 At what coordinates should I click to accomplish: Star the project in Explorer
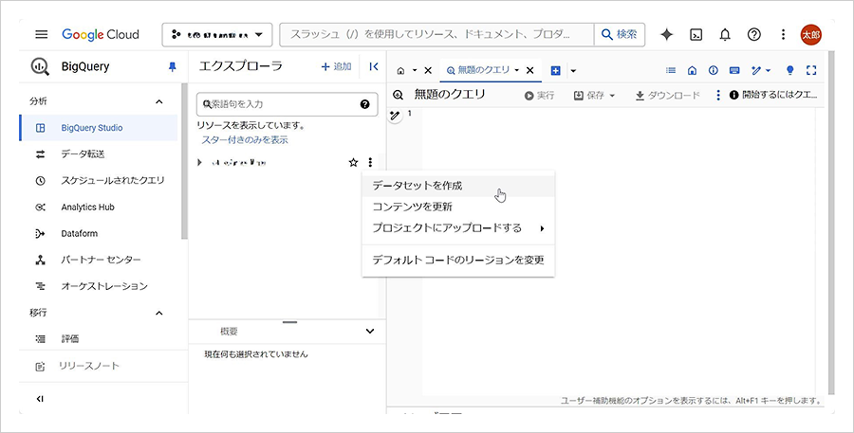pyautogui.click(x=353, y=162)
